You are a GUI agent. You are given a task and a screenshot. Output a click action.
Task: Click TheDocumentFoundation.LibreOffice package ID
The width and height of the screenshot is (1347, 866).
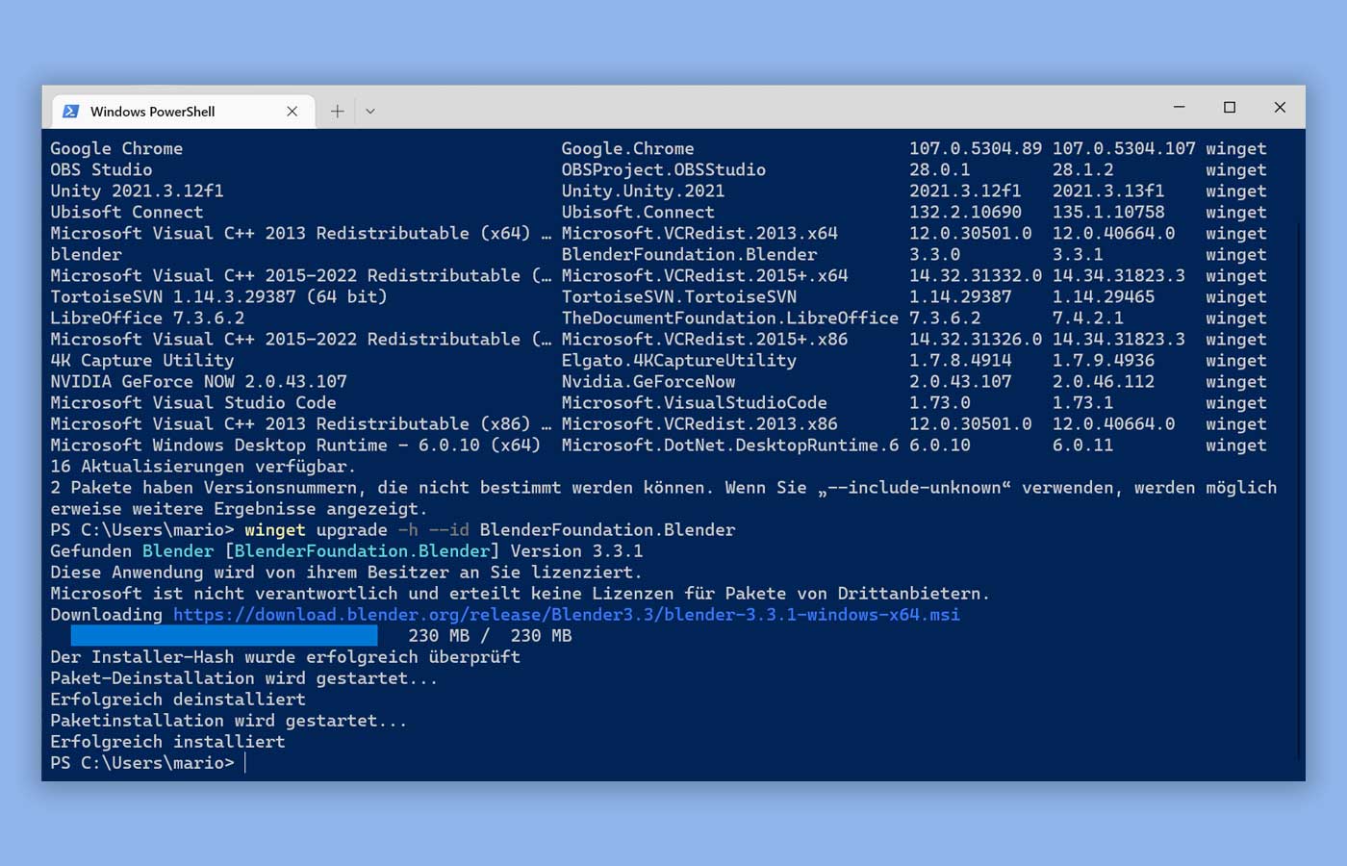[x=730, y=318]
